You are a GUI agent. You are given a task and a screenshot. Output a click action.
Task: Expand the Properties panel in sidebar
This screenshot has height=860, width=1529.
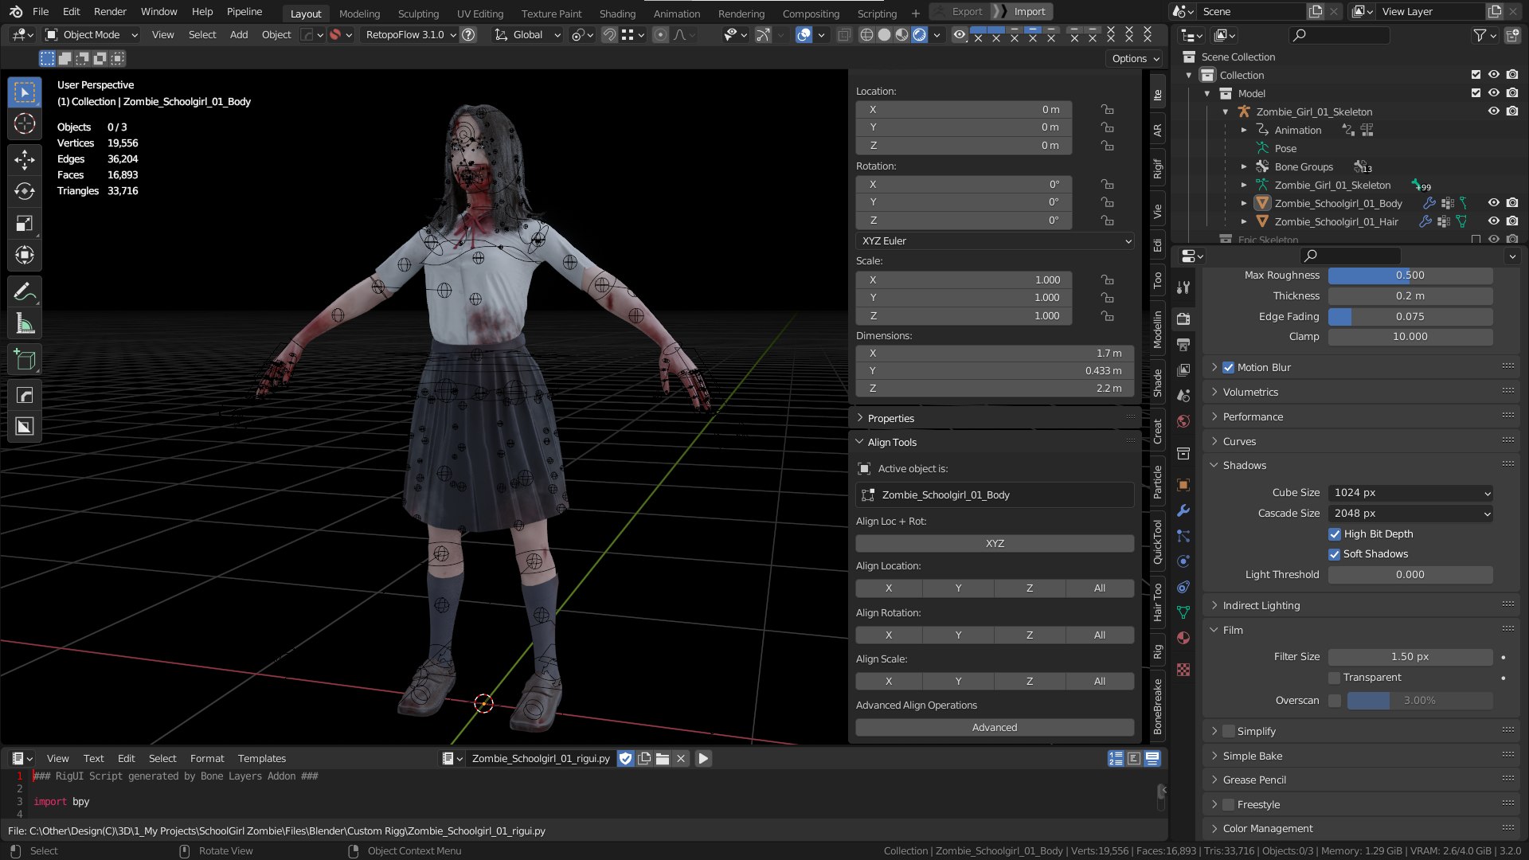tap(890, 419)
